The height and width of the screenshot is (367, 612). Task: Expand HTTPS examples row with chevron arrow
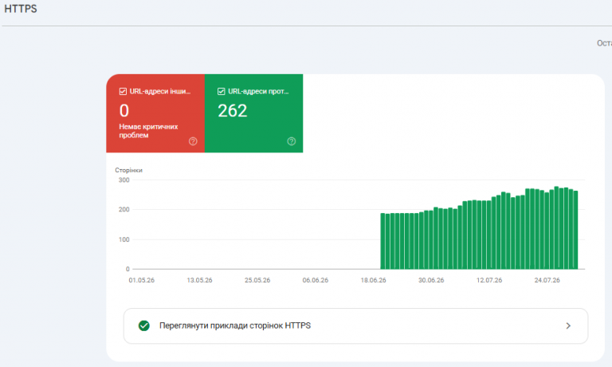(568, 326)
